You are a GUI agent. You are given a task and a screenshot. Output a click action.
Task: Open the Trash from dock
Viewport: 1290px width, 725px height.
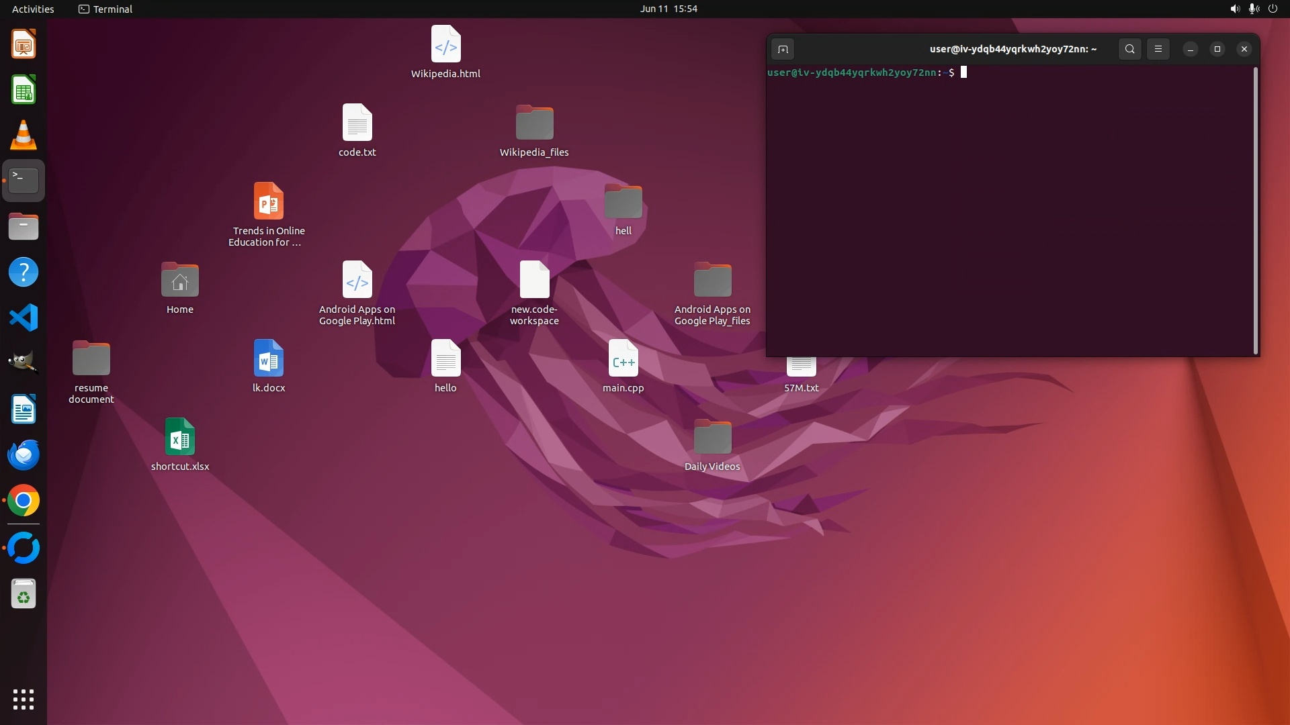[24, 594]
